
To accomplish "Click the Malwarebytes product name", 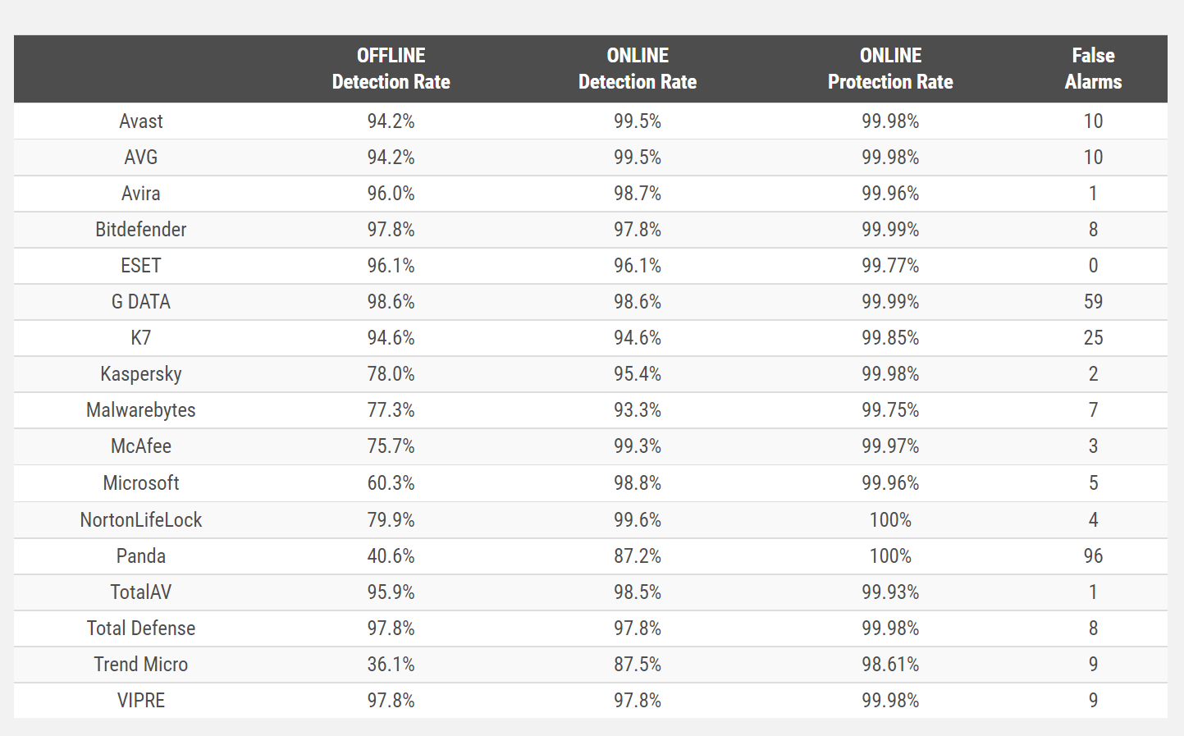I will (x=141, y=410).
